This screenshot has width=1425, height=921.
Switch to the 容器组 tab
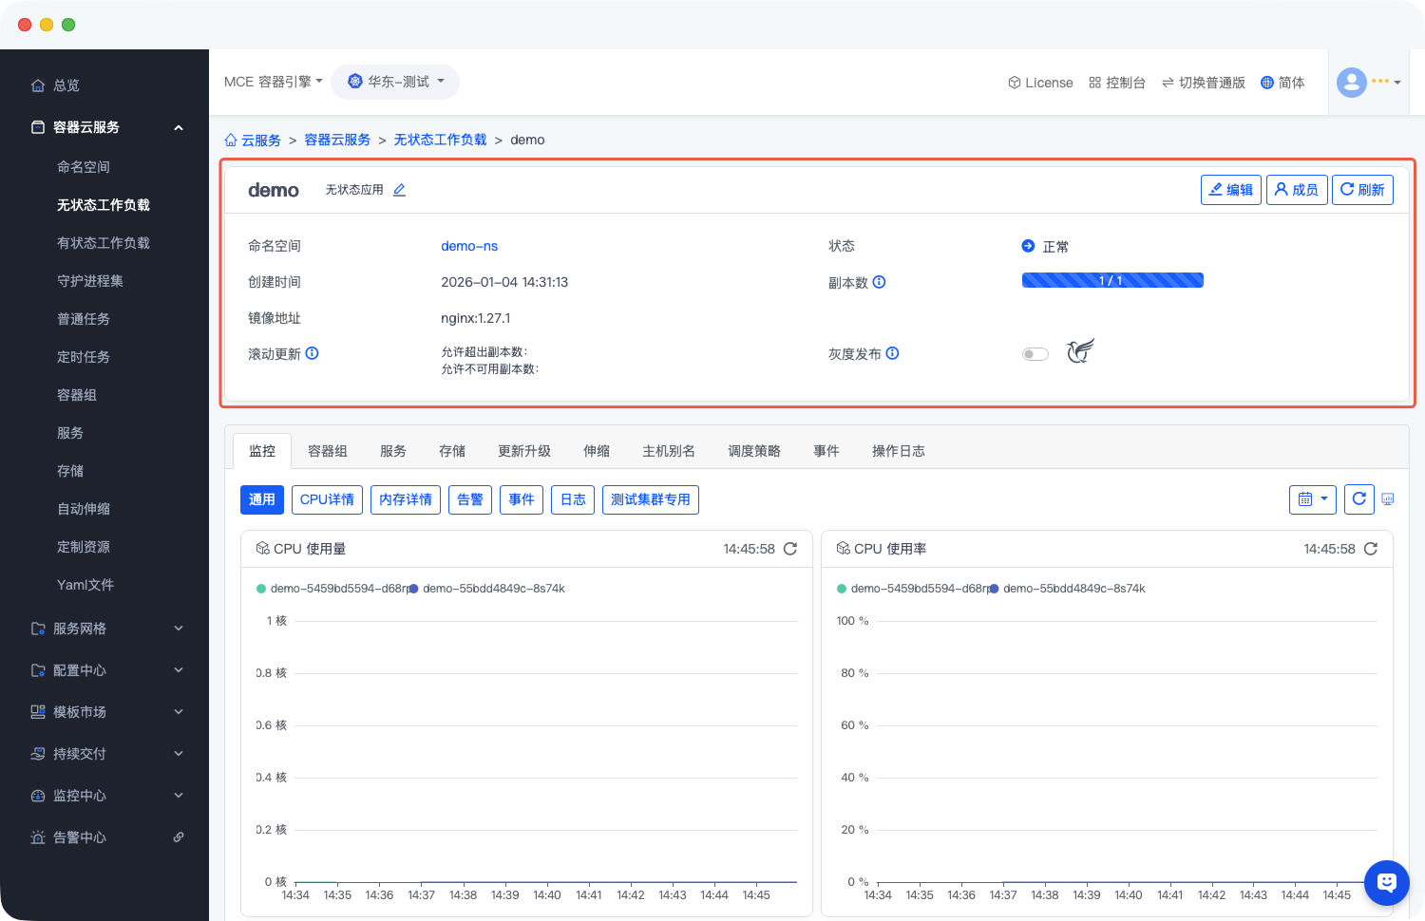(328, 451)
